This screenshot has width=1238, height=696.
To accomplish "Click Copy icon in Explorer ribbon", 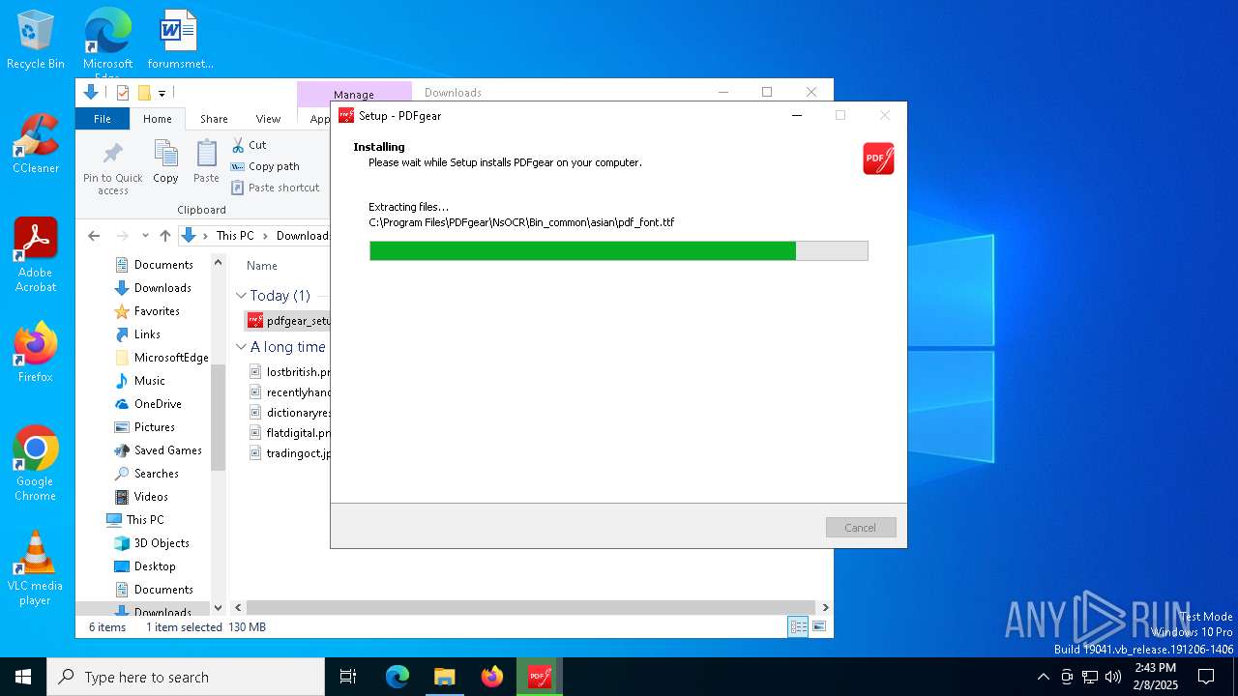I will pyautogui.click(x=165, y=162).
